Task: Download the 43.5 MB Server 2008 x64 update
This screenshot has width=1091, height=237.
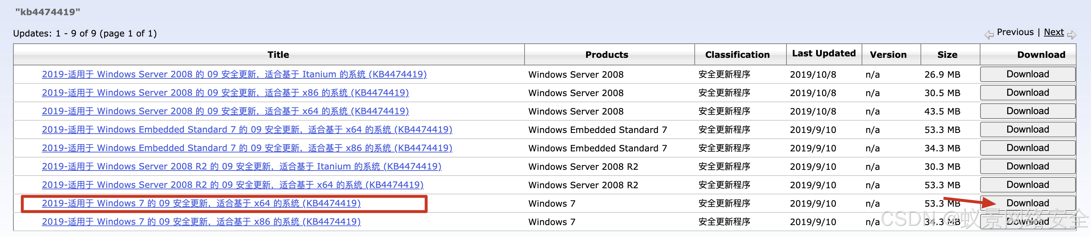Action: pyautogui.click(x=1027, y=111)
